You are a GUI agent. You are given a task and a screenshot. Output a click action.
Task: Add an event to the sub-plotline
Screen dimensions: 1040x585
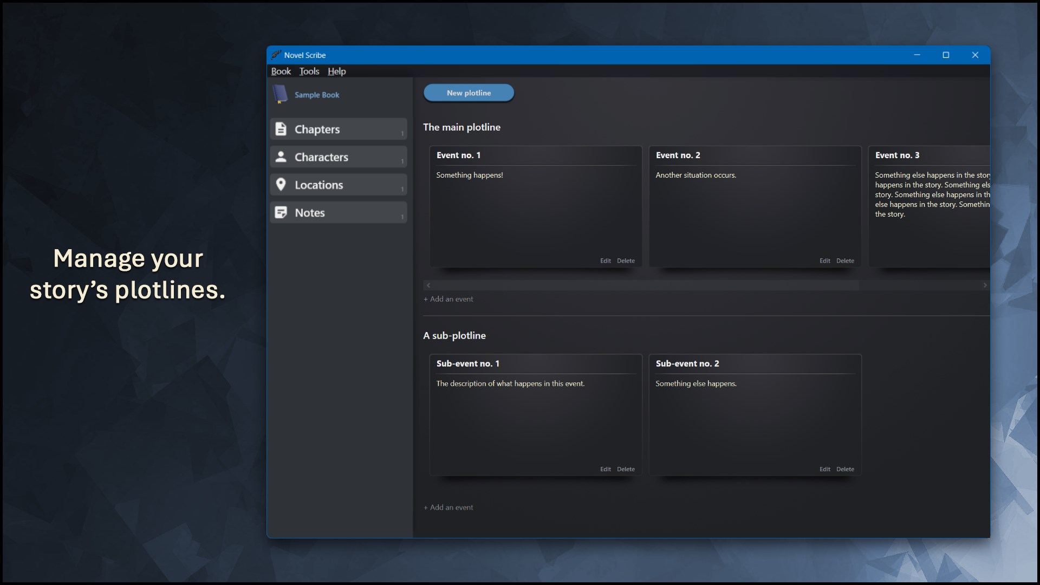pos(448,508)
